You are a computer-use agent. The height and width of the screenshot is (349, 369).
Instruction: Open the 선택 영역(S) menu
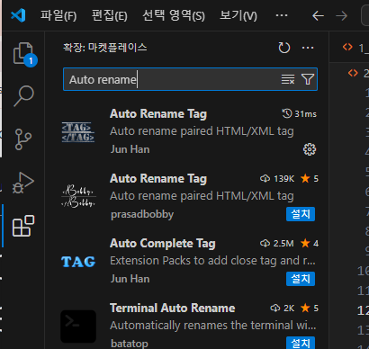(174, 15)
